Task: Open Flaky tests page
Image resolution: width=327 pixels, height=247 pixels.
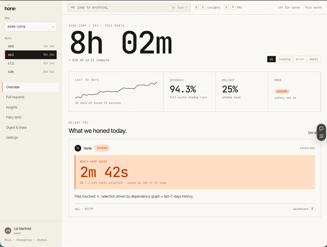Action: coord(31,117)
